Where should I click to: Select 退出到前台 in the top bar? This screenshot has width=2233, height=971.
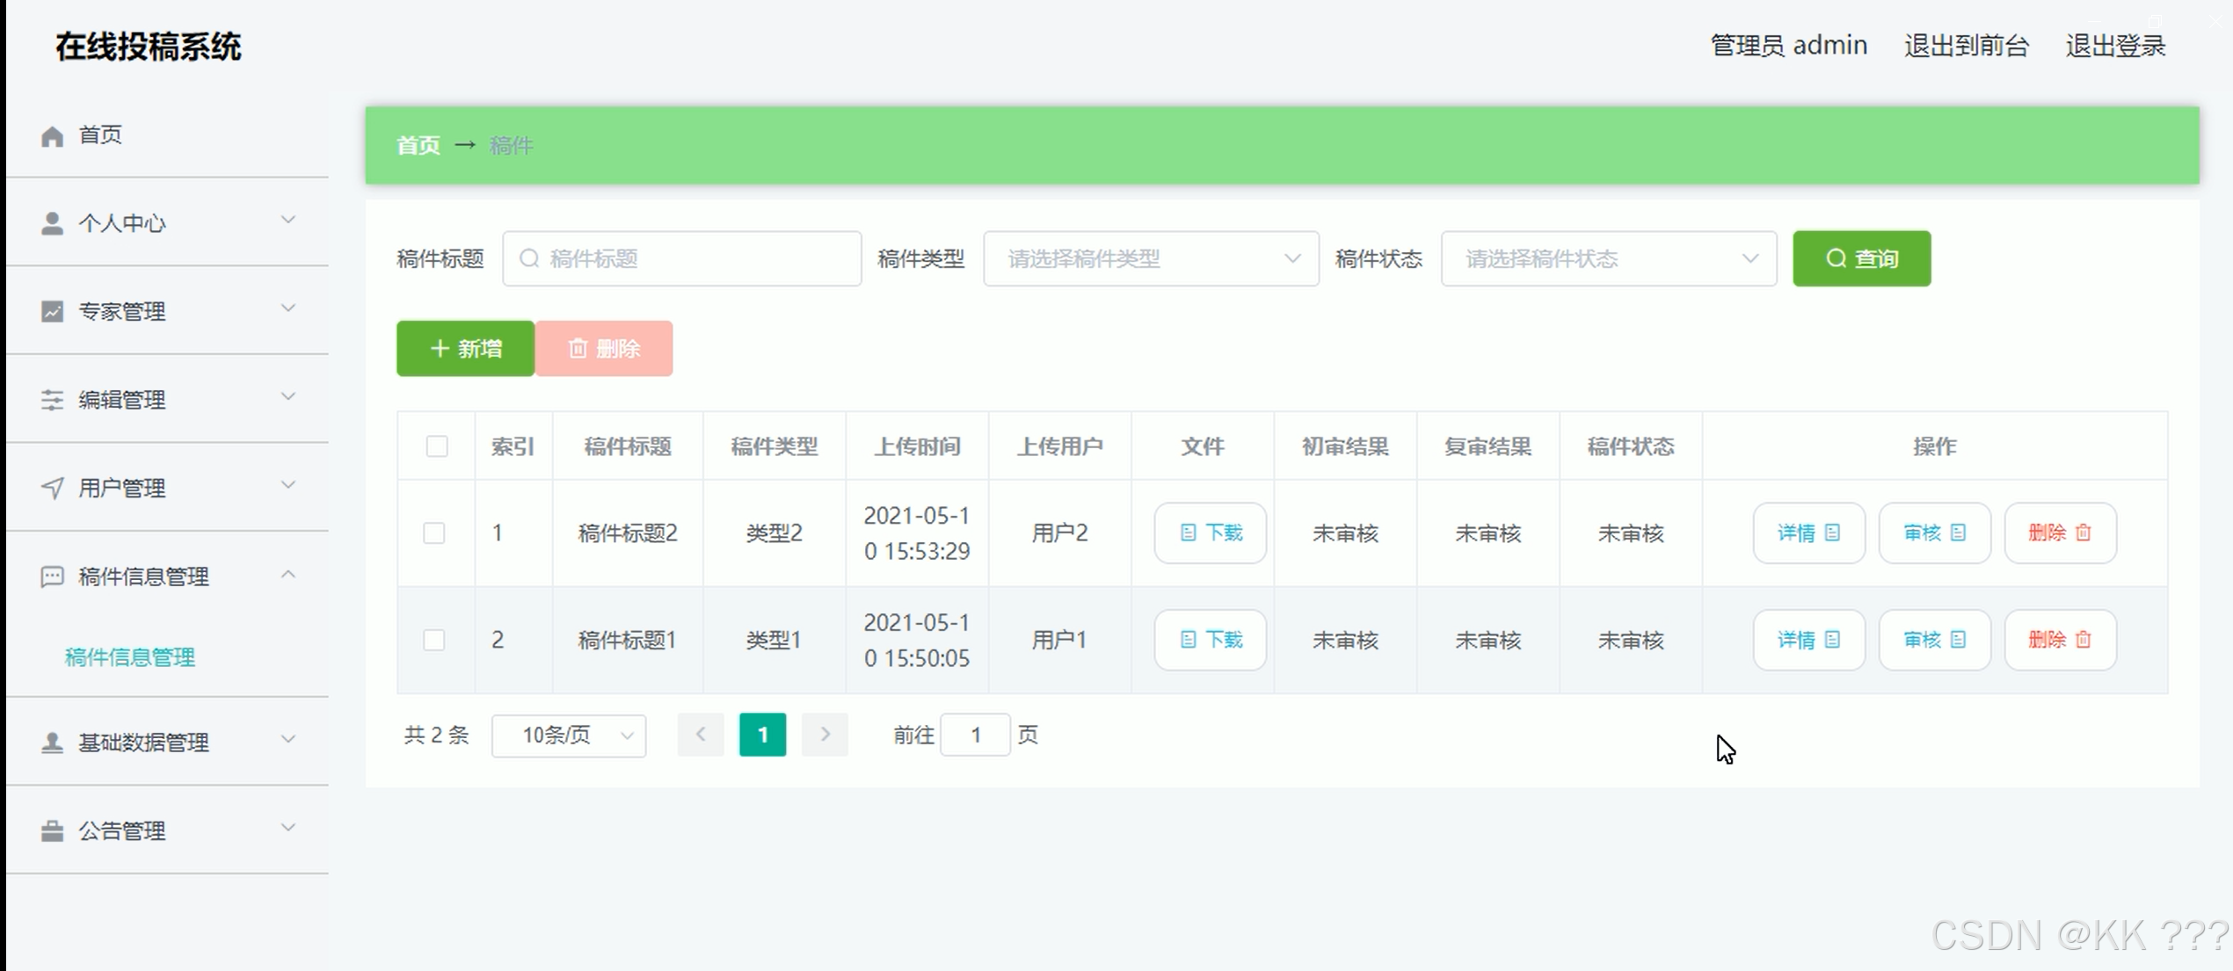point(1965,45)
